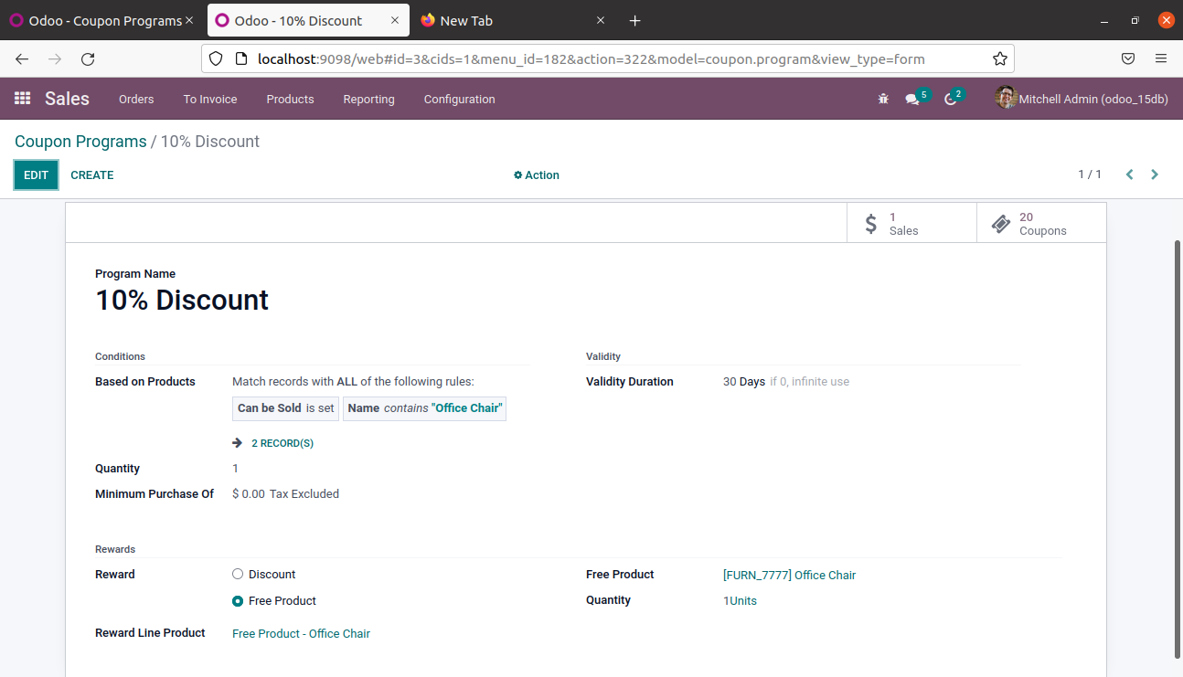Open the Reporting menu

[x=368, y=99]
